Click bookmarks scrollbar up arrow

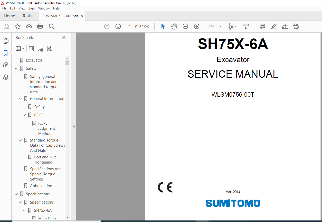[x=67, y=58]
